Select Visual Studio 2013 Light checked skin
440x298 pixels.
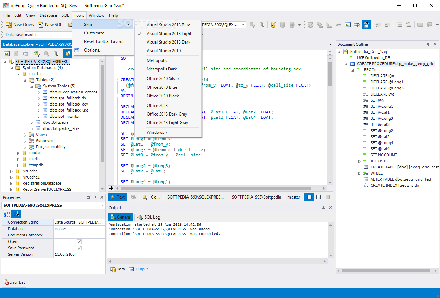click(x=168, y=34)
